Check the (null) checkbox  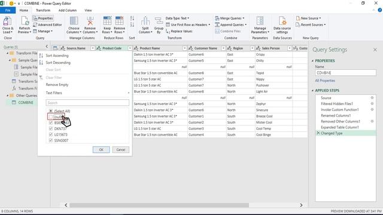pos(51,117)
